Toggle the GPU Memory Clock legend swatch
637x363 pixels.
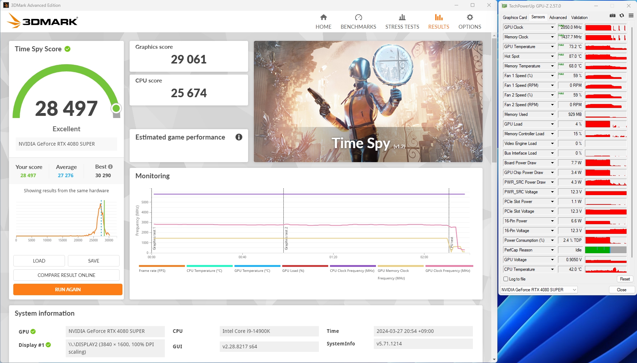pos(400,266)
